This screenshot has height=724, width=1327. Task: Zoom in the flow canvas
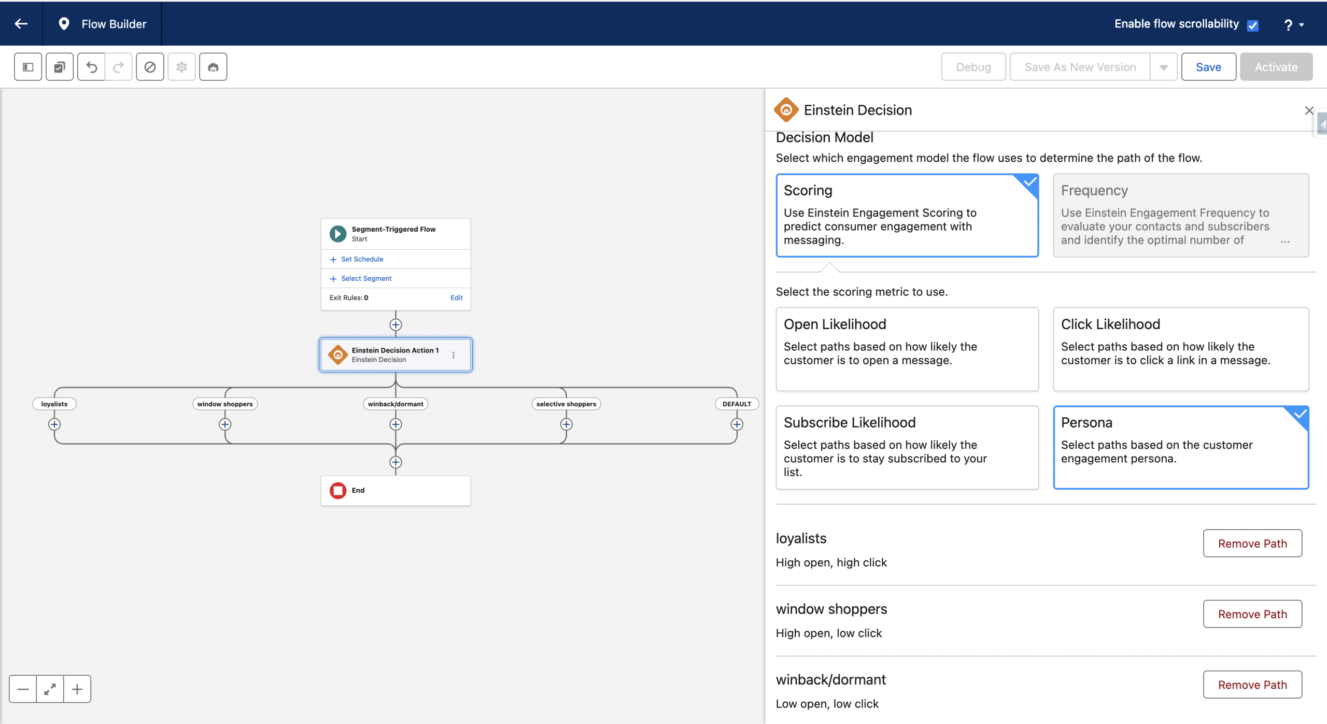point(77,689)
